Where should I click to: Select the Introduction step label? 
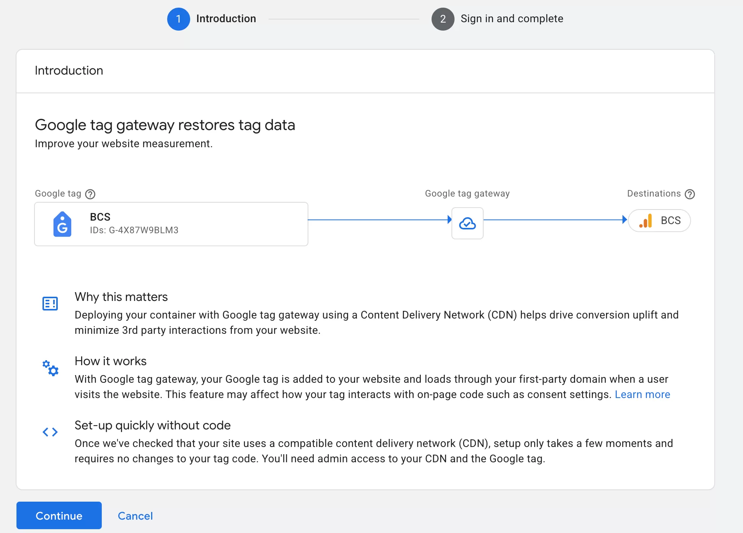[226, 19]
